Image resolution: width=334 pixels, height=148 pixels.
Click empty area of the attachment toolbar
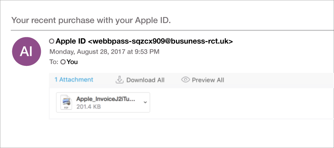click(277, 80)
